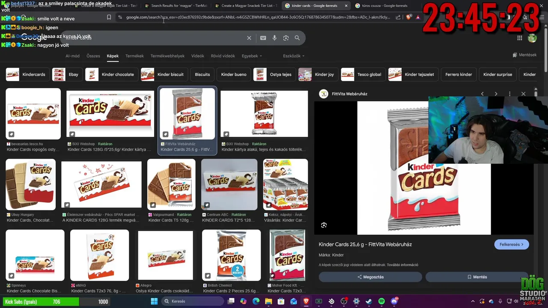The height and width of the screenshot is (308, 548).
Task: Open 'túros csusza' browser tab
Action: coord(384,6)
